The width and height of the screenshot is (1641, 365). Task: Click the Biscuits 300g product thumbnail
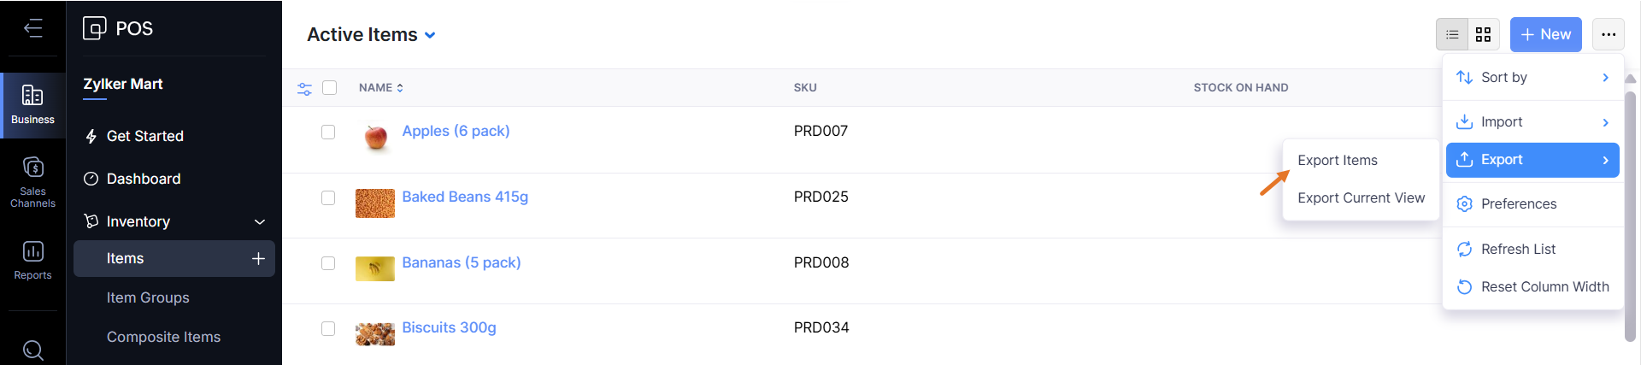coord(375,333)
